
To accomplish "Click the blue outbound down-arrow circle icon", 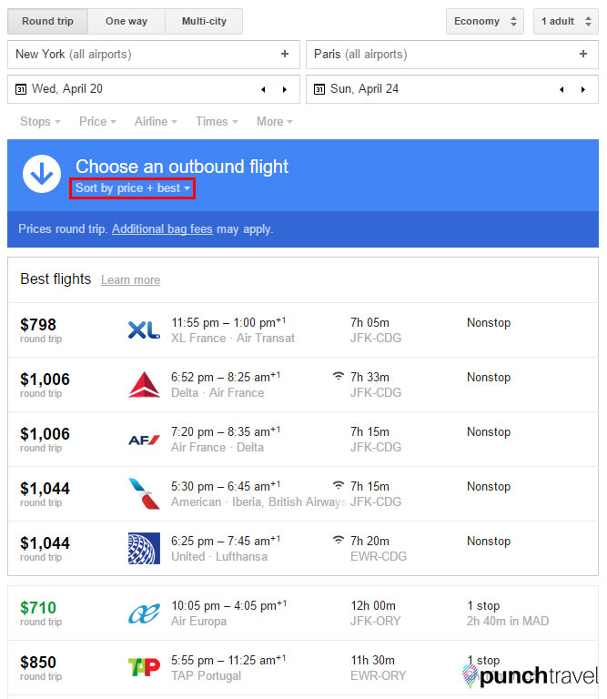I will click(42, 174).
